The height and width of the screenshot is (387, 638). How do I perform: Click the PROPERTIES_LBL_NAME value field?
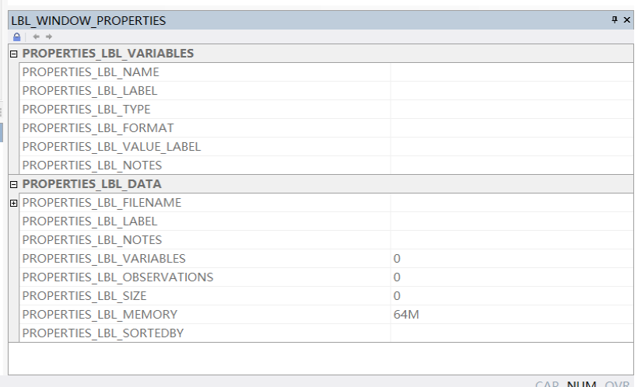[512, 72]
